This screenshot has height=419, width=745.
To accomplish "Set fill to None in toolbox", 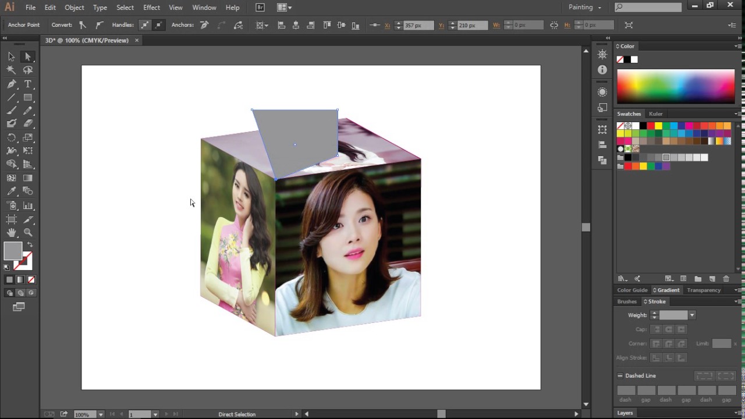I will point(31,279).
